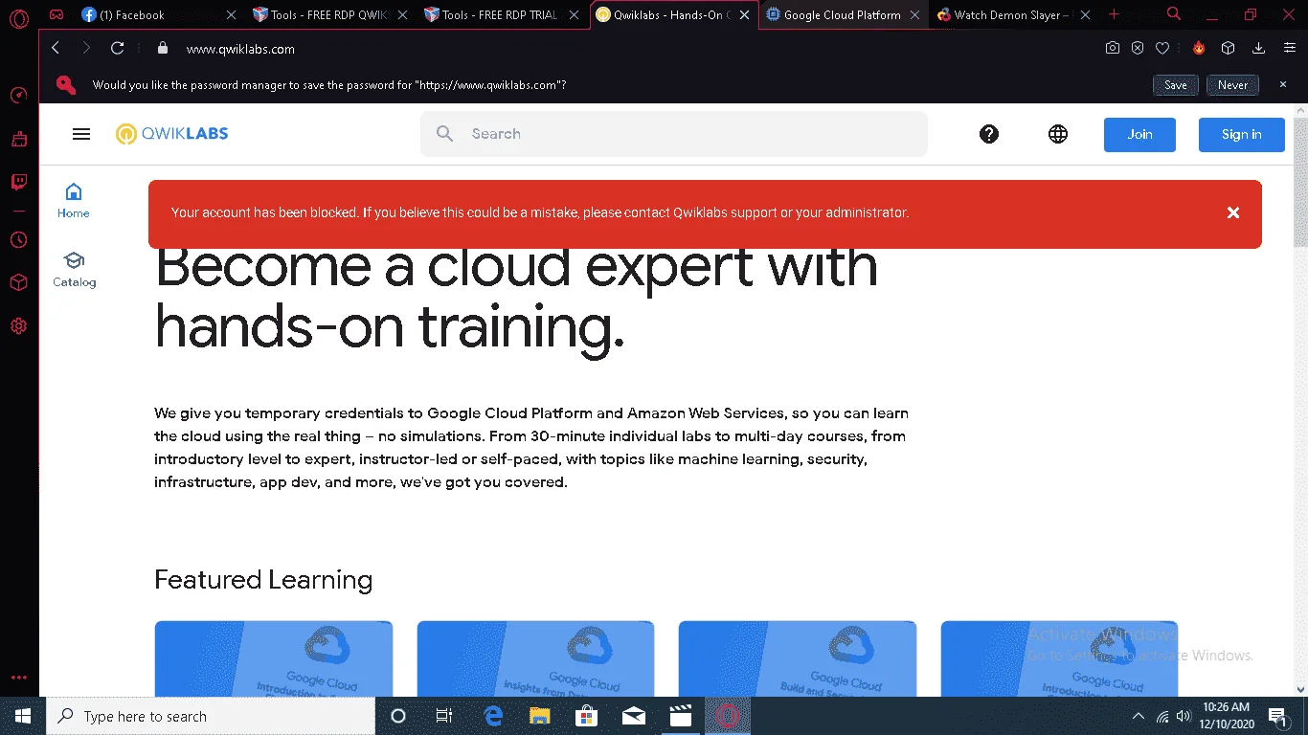1308x735 pixels.
Task: Add page to bookmarks heart icon
Action: [1162, 48]
